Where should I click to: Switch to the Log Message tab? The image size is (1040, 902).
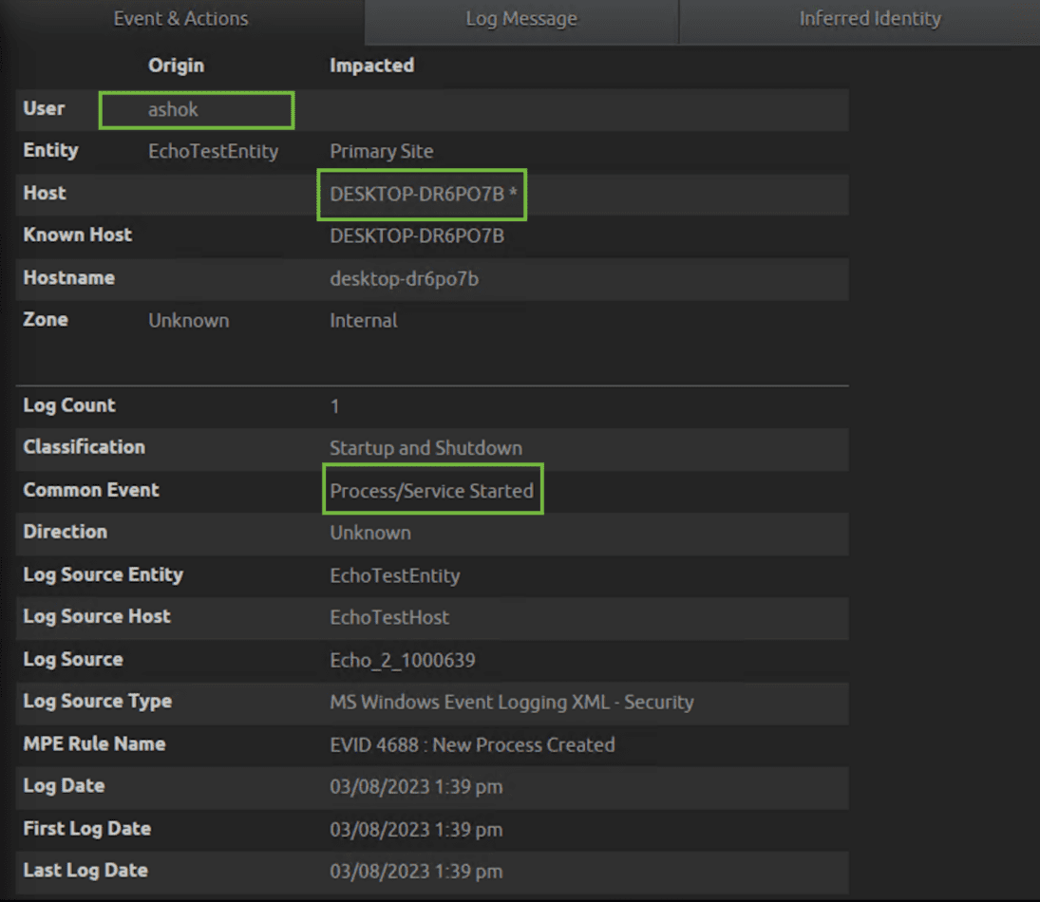click(520, 18)
